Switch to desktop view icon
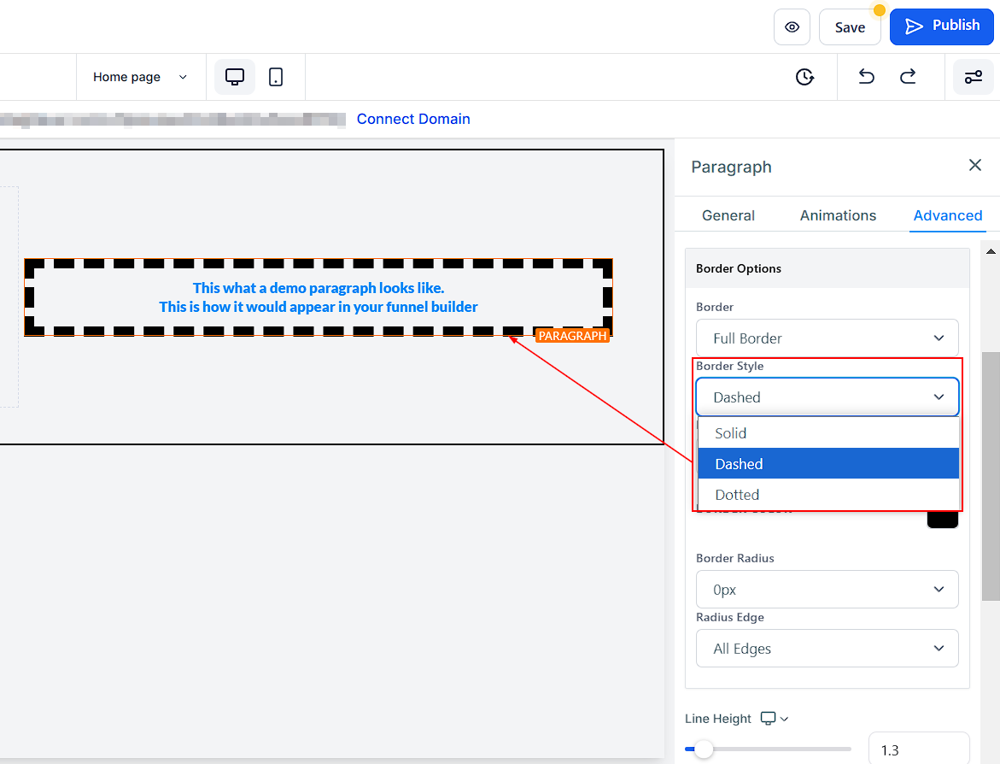 click(x=235, y=77)
